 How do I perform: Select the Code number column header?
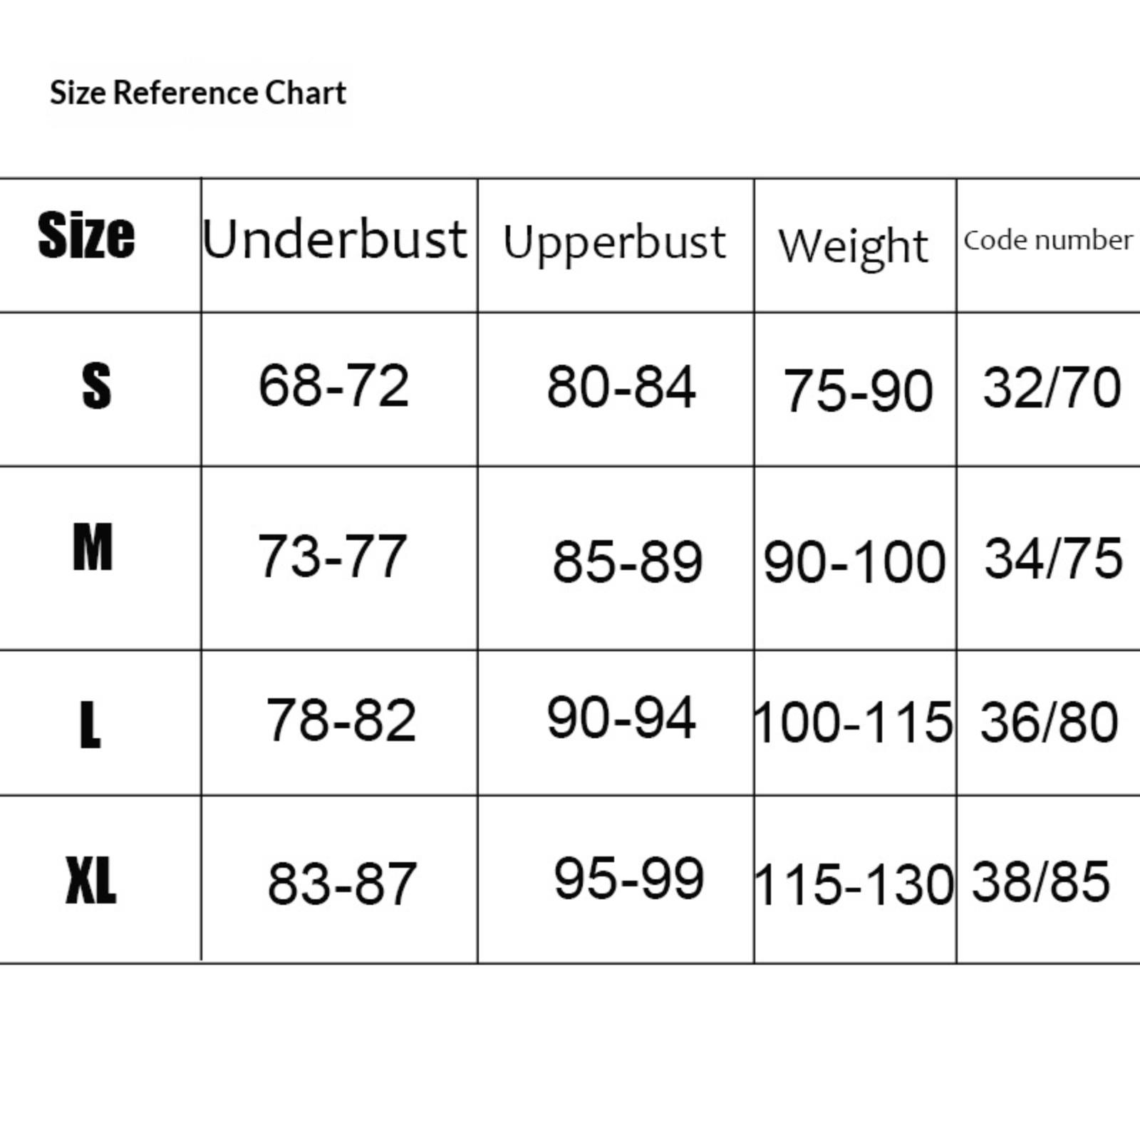[1048, 240]
